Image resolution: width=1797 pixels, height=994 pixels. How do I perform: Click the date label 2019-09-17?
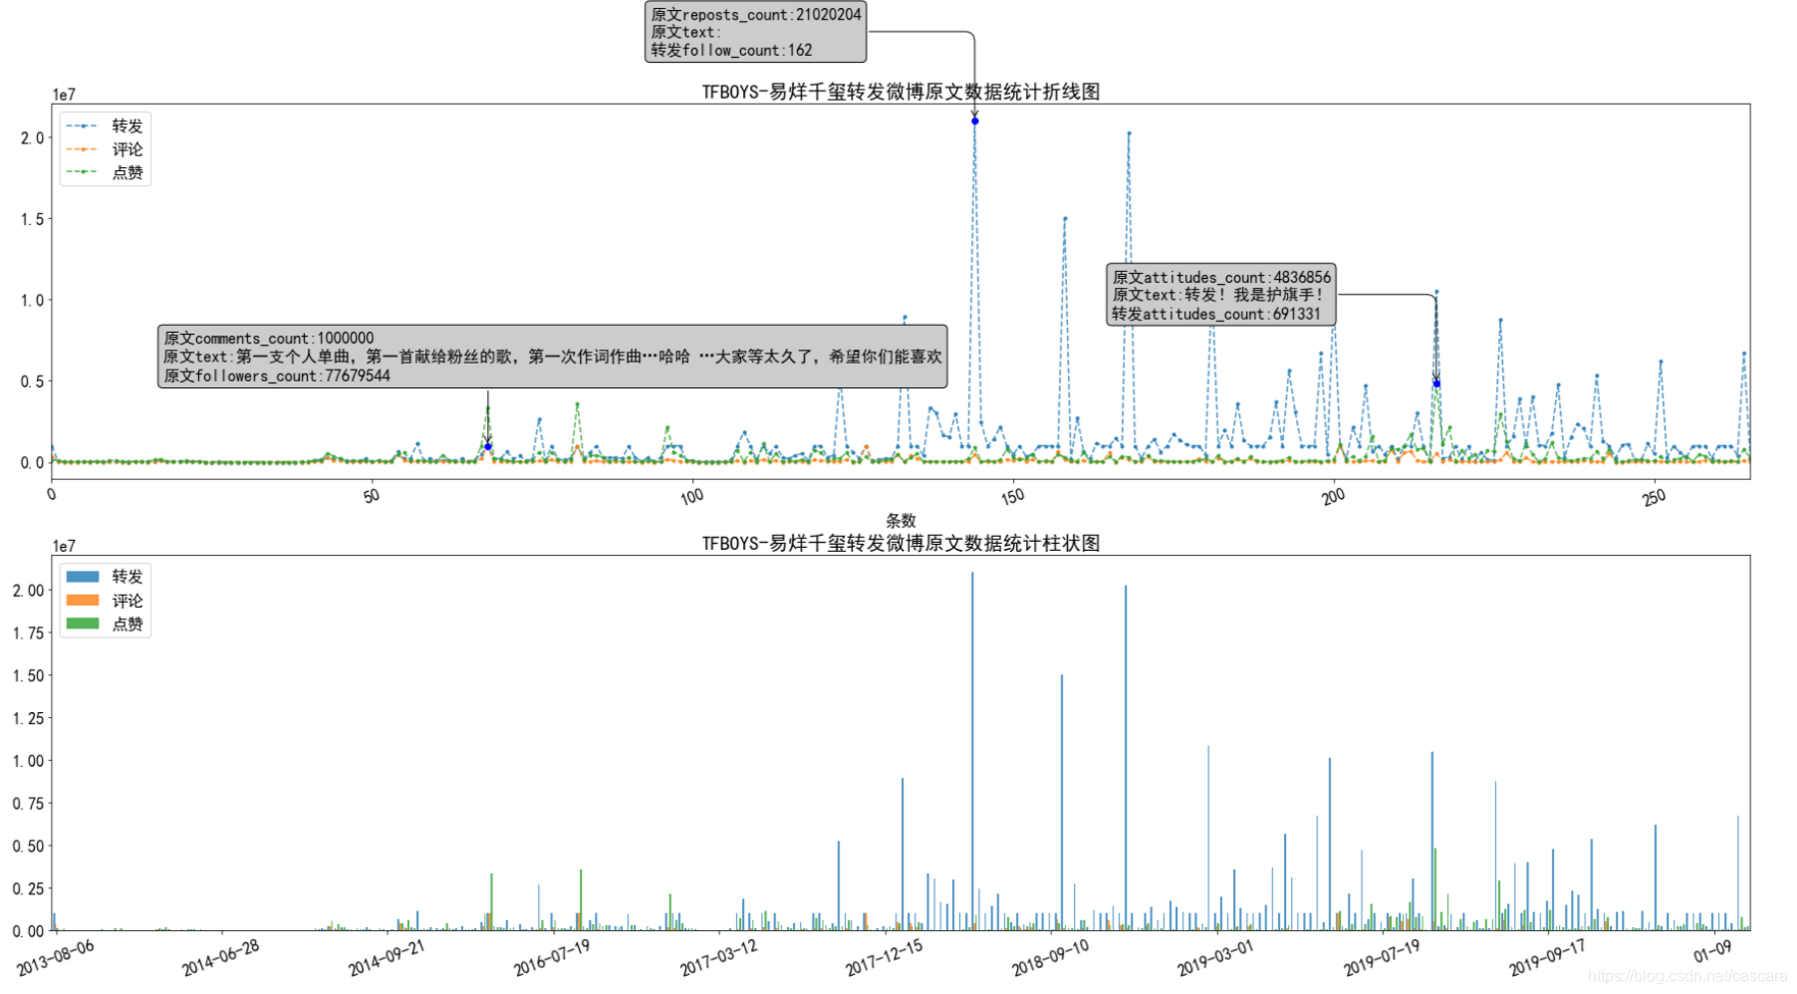[x=1548, y=957]
